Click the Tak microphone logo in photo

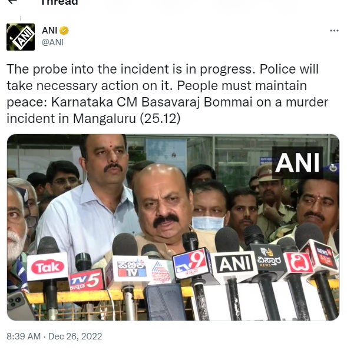click(48, 267)
